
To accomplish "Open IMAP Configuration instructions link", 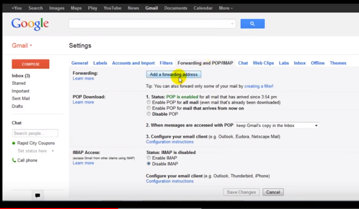I will point(170,181).
